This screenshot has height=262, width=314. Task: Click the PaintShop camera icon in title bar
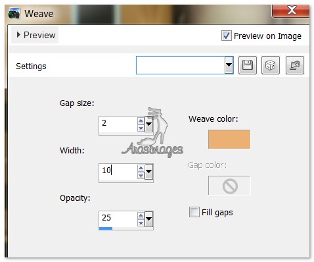coord(14,13)
